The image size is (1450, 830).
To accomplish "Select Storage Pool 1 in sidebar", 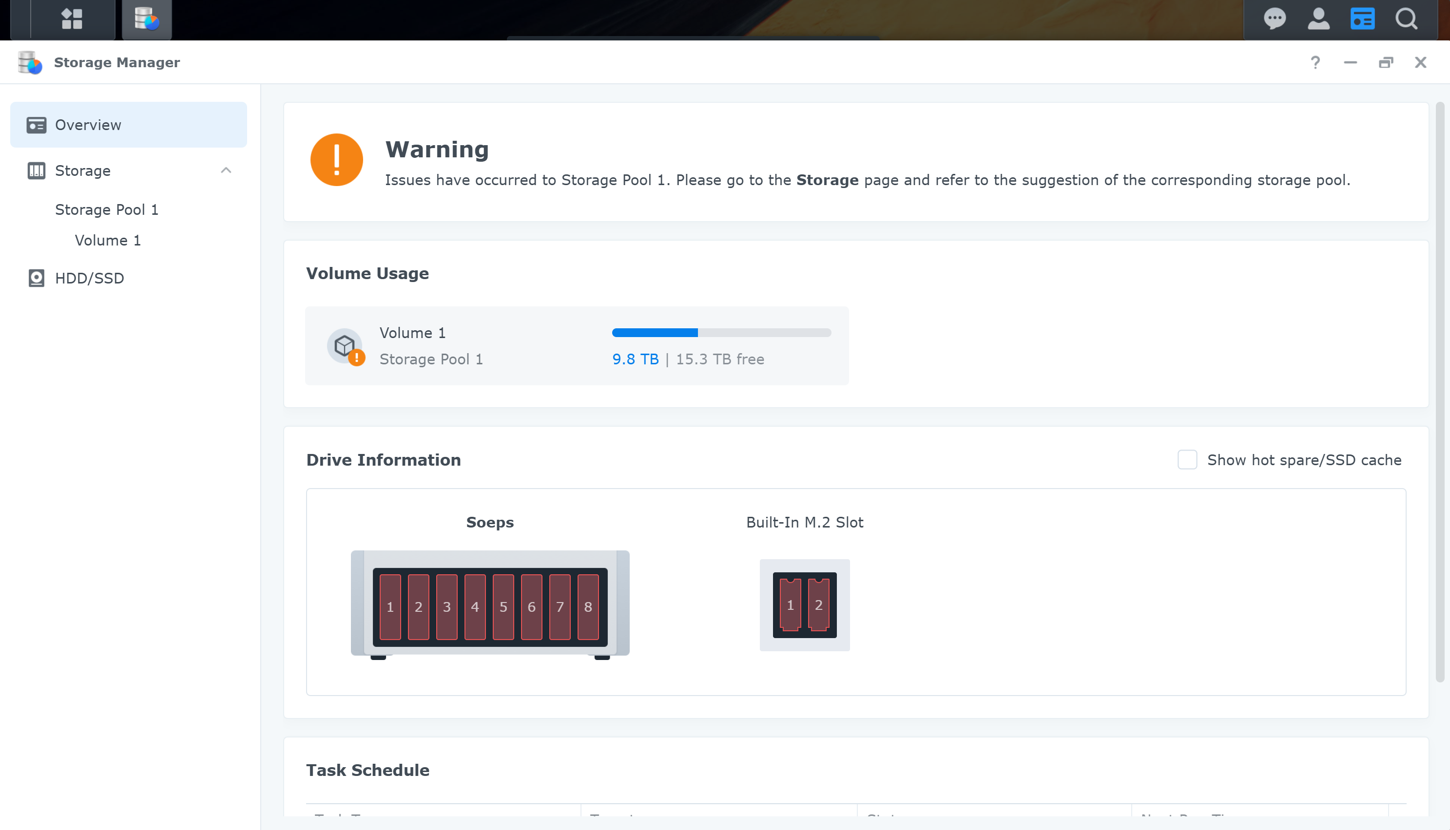I will click(107, 210).
